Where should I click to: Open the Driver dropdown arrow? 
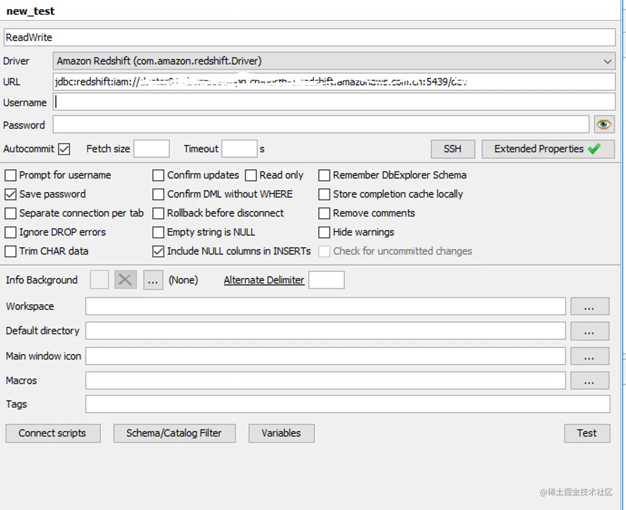click(607, 61)
